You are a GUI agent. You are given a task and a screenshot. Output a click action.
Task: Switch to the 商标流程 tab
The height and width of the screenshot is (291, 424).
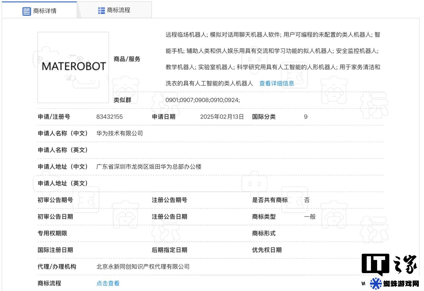pos(114,10)
